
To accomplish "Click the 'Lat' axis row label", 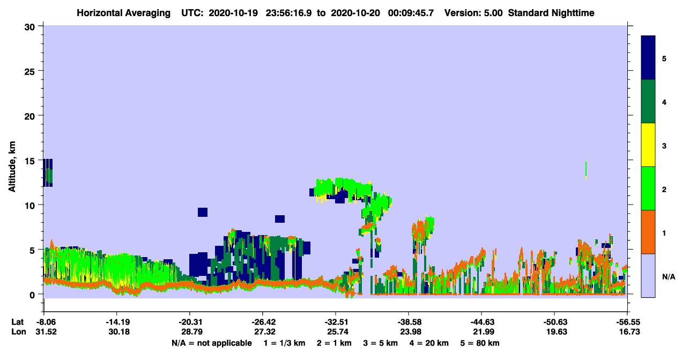I will click(x=18, y=322).
